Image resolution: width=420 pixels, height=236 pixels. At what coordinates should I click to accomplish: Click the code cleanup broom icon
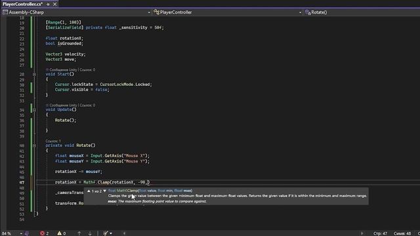(x=106, y=233)
